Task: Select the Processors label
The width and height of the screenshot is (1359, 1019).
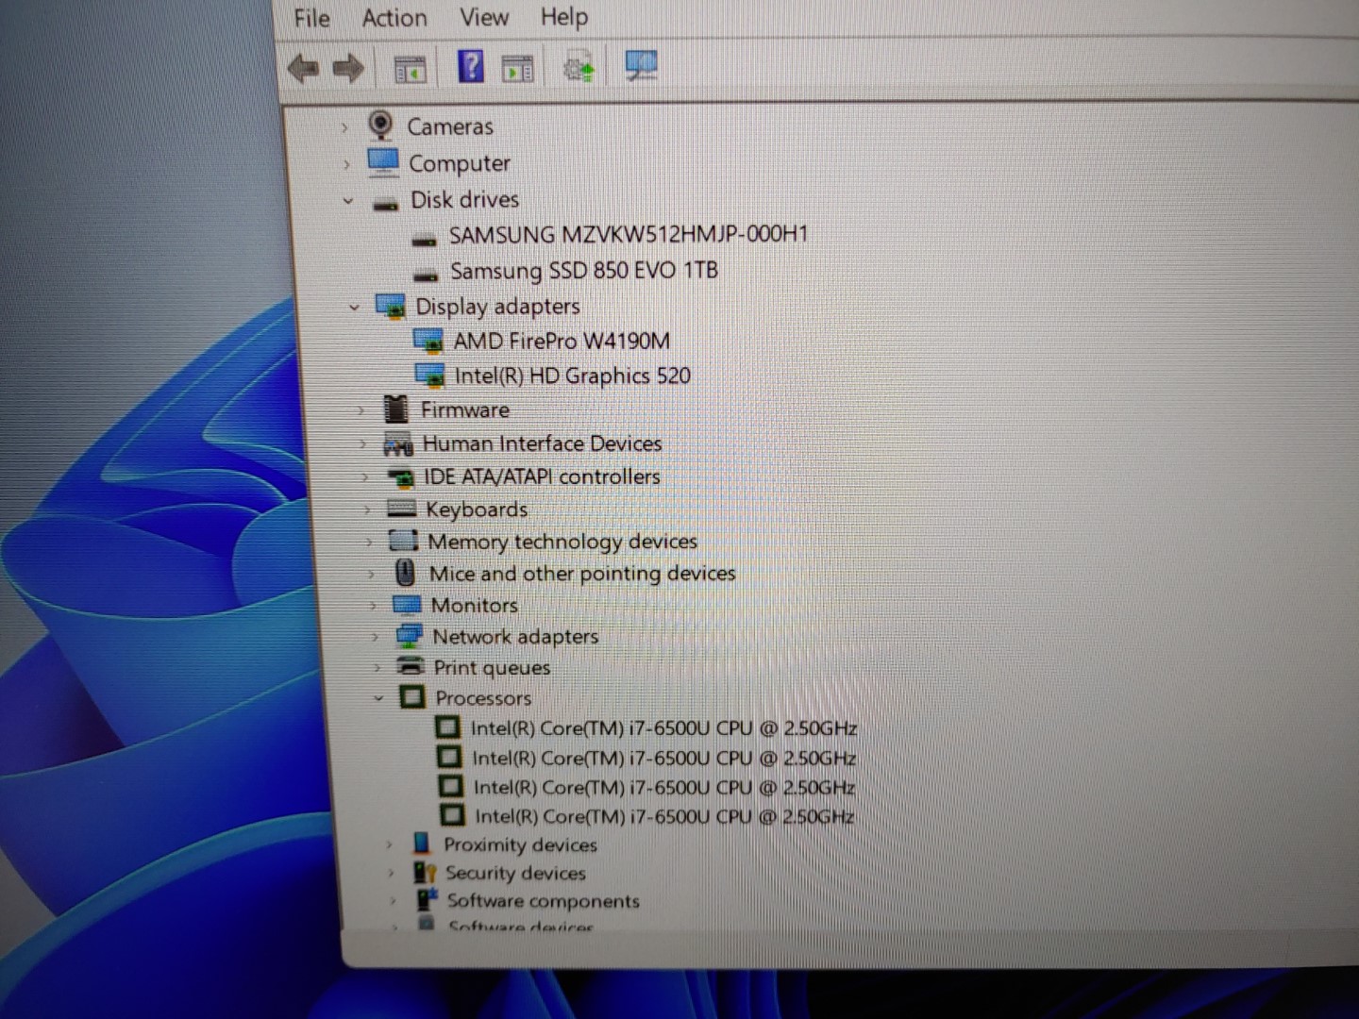Action: (483, 698)
